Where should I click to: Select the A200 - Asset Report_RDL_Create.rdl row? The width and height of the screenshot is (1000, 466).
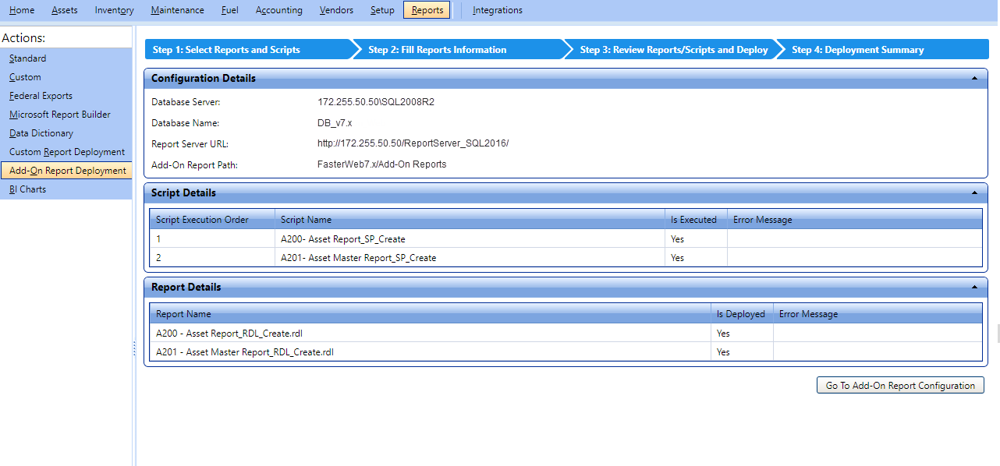239,334
